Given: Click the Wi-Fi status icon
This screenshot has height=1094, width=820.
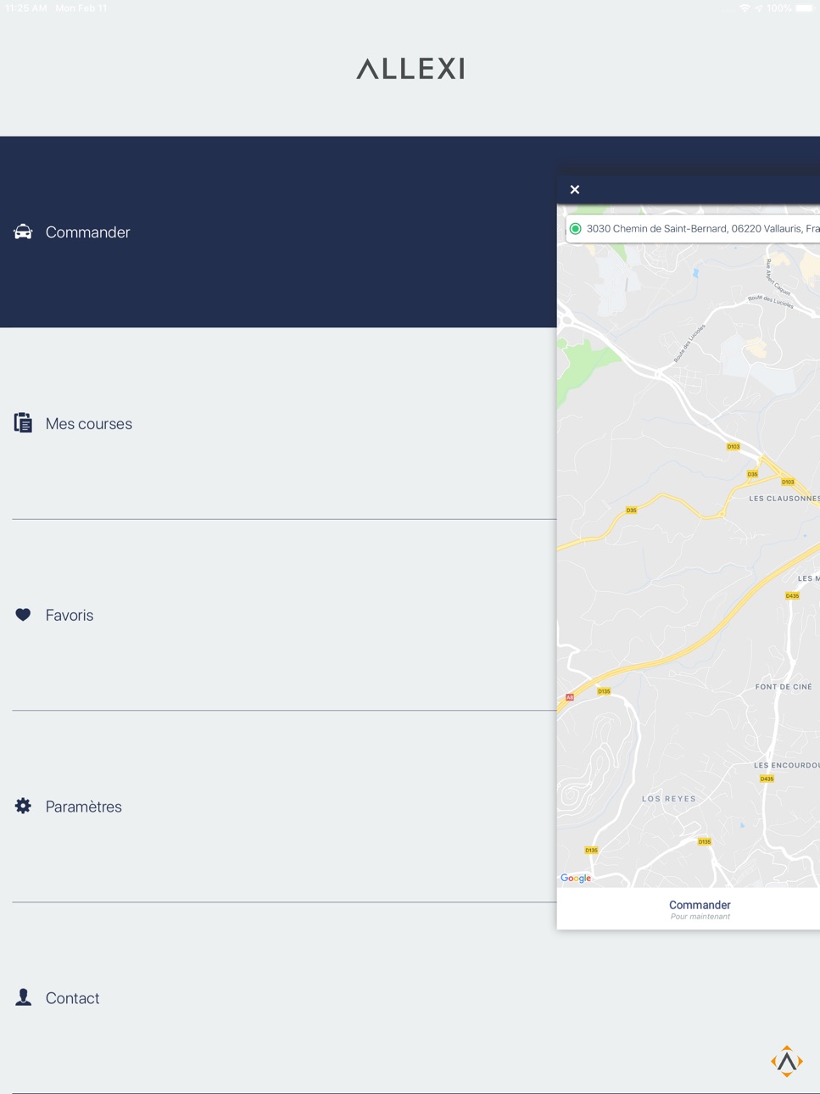Looking at the screenshot, I should point(745,8).
